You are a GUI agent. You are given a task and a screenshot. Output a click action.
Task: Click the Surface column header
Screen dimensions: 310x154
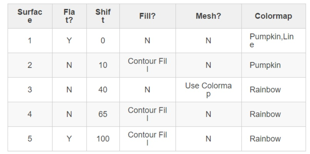coord(30,16)
